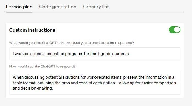192x106 pixels.
Task: Click the words 'table format' in response text
Action: (x=24, y=83)
